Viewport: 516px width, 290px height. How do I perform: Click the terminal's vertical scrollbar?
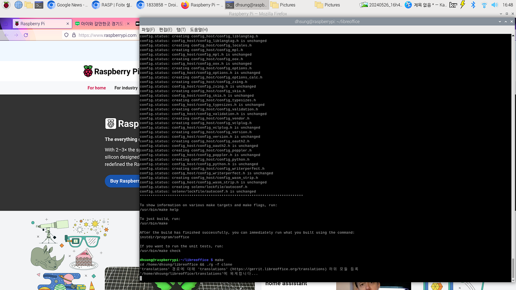pyautogui.click(x=513, y=157)
